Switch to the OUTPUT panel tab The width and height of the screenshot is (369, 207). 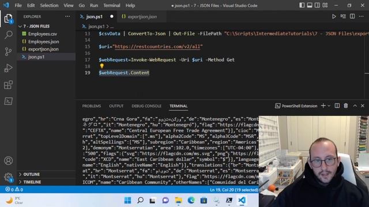click(x=116, y=106)
